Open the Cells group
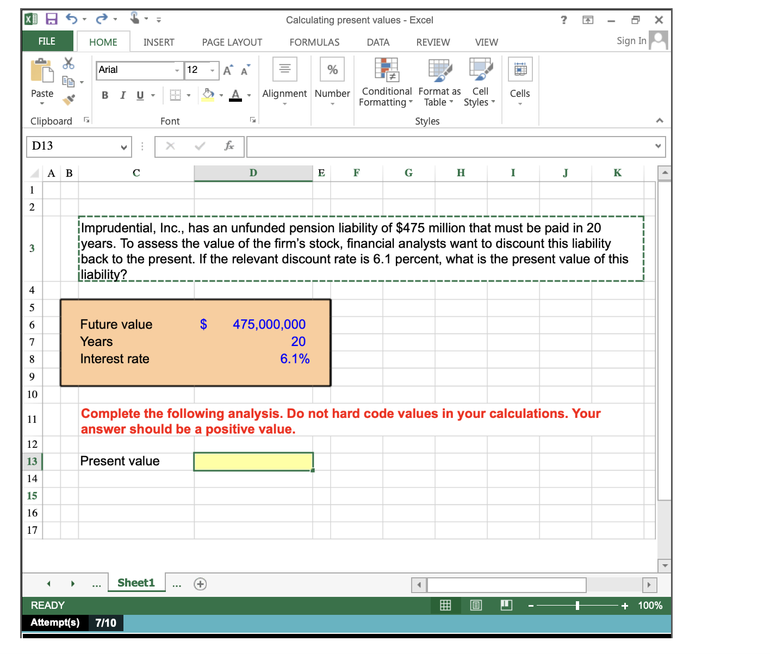 520,82
